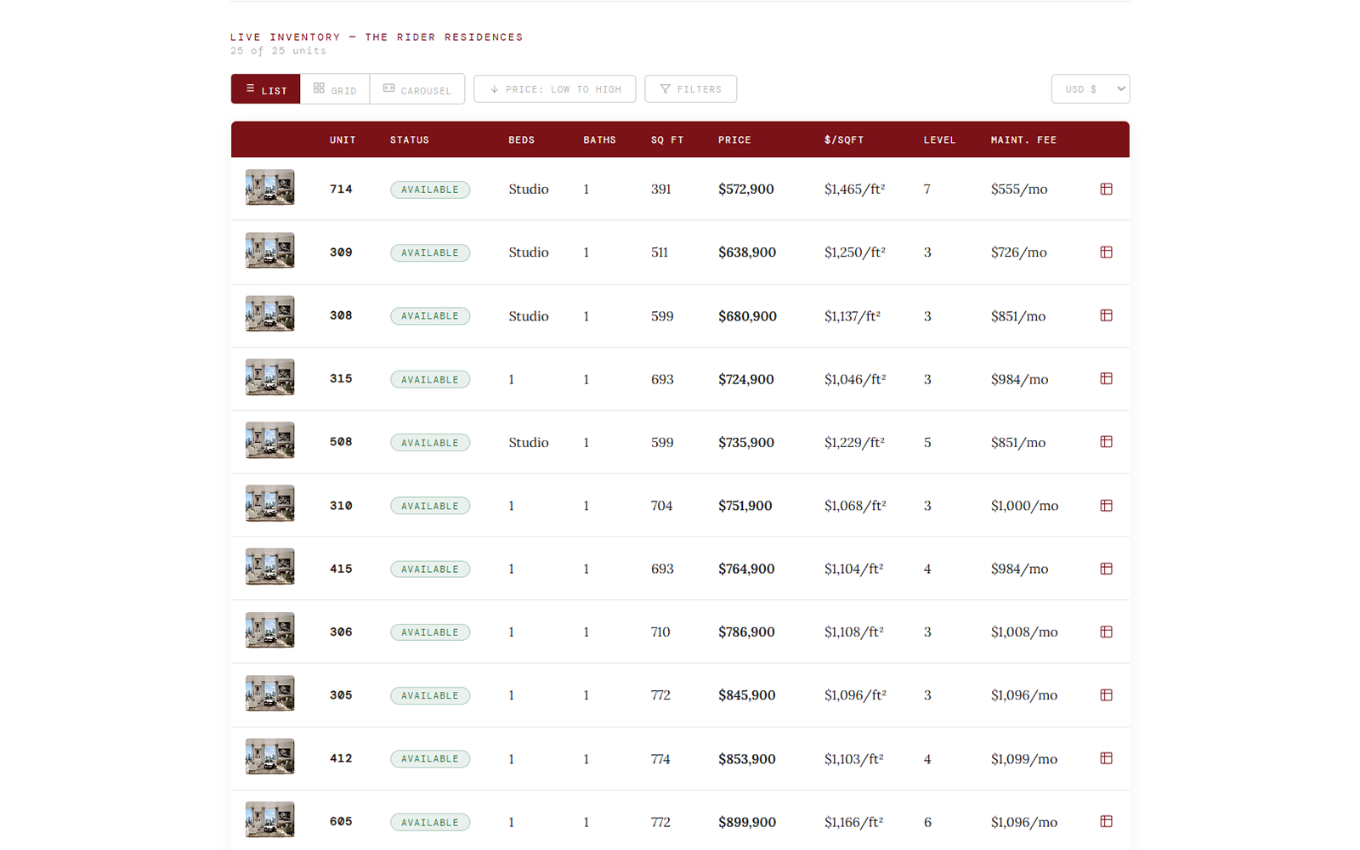Open floor plan icon for unit 309
1360x850 pixels.
click(x=1106, y=252)
